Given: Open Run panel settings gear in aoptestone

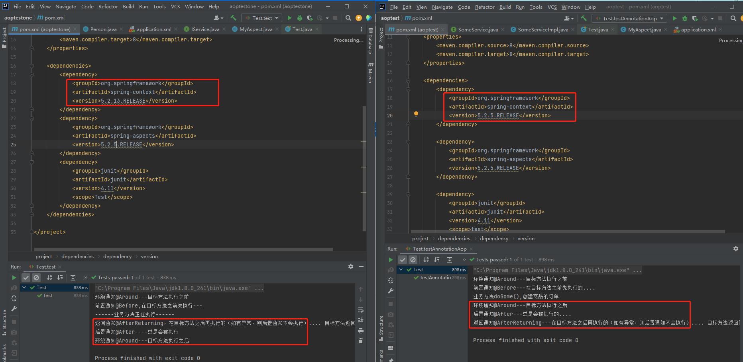Looking at the screenshot, I should (351, 267).
